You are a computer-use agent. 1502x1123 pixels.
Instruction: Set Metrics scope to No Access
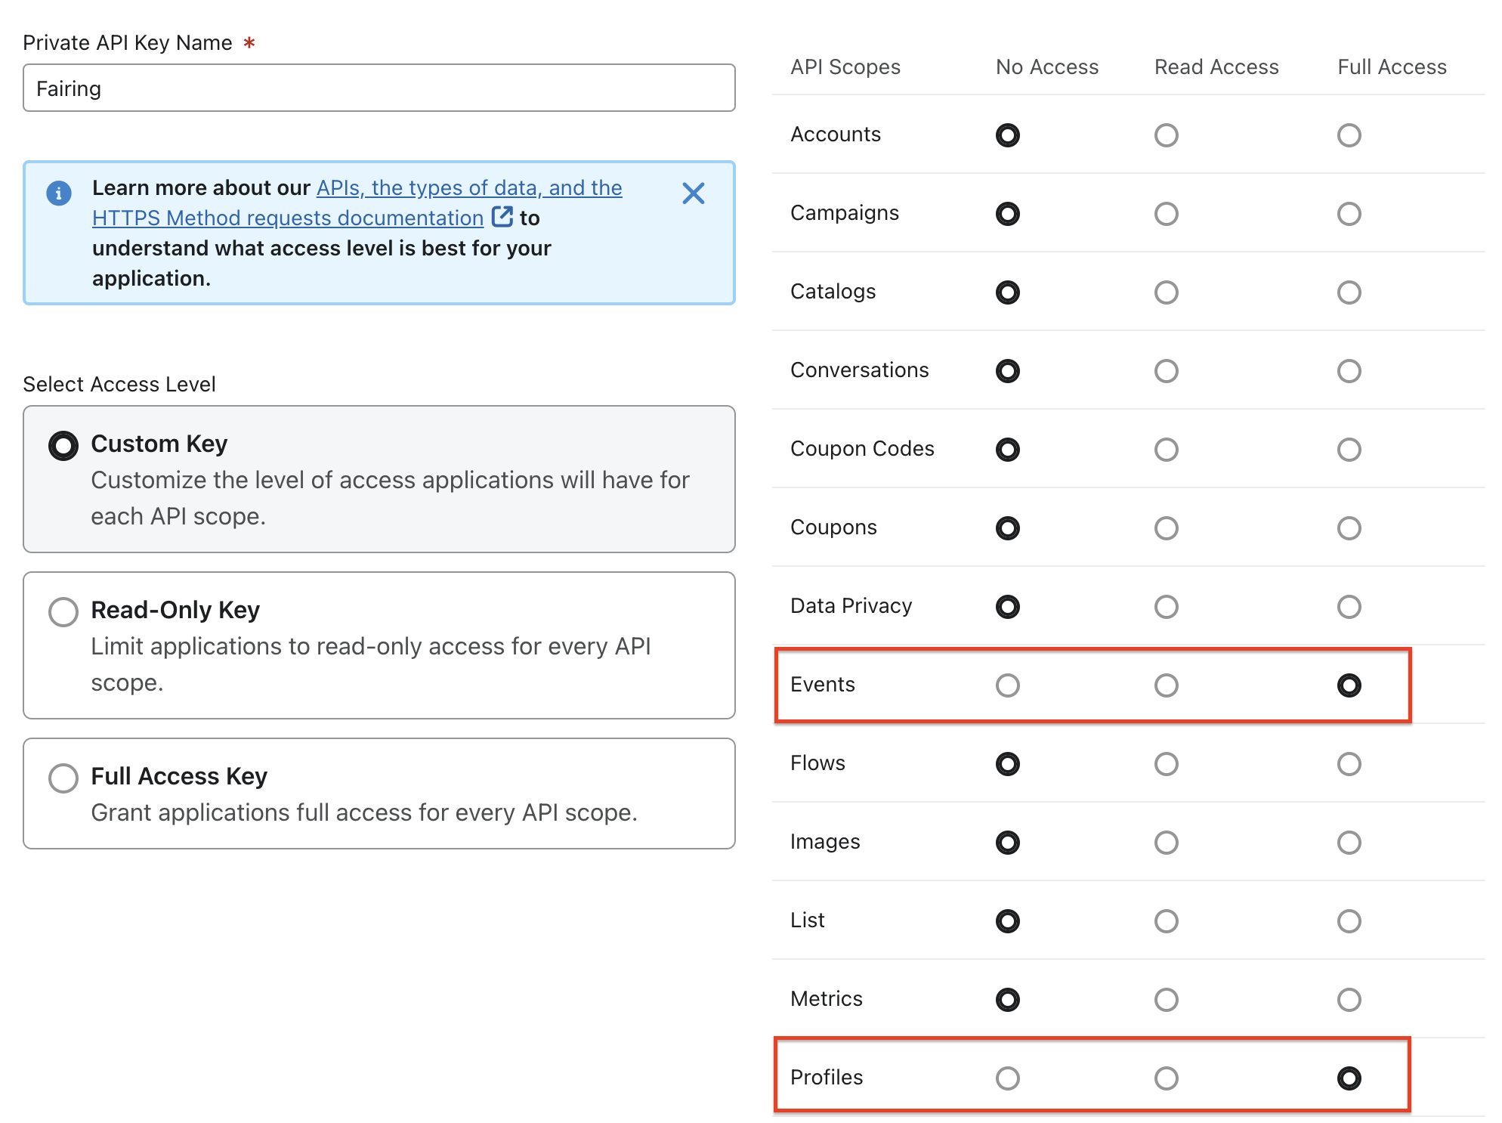(1007, 1000)
